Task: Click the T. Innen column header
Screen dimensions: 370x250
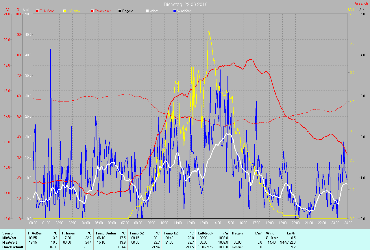Action: tap(69, 233)
